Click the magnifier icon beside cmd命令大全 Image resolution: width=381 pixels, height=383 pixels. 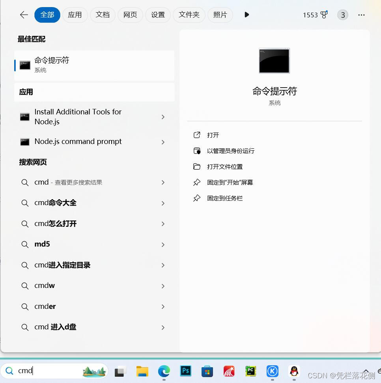25,203
